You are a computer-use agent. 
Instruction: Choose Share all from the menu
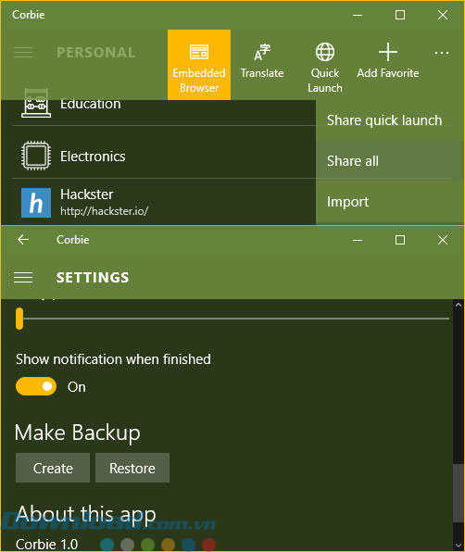coord(389,161)
